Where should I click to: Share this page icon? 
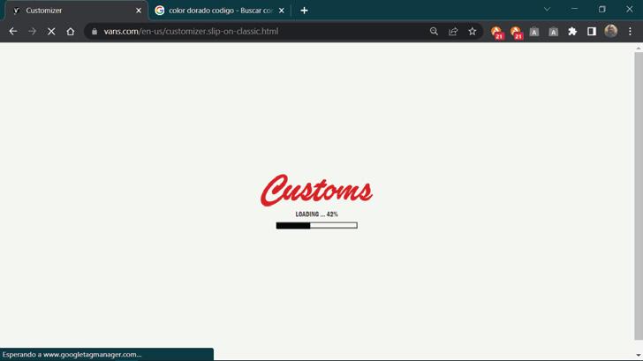[453, 32]
